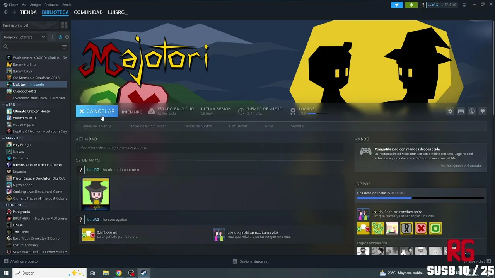Select the green circle achievement icon
The width and height of the screenshot is (495, 278).
(x=435, y=228)
